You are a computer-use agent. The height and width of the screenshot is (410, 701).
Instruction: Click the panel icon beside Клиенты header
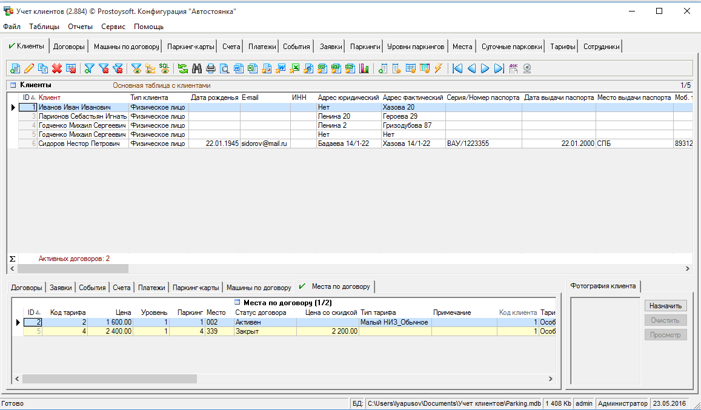pos(13,85)
